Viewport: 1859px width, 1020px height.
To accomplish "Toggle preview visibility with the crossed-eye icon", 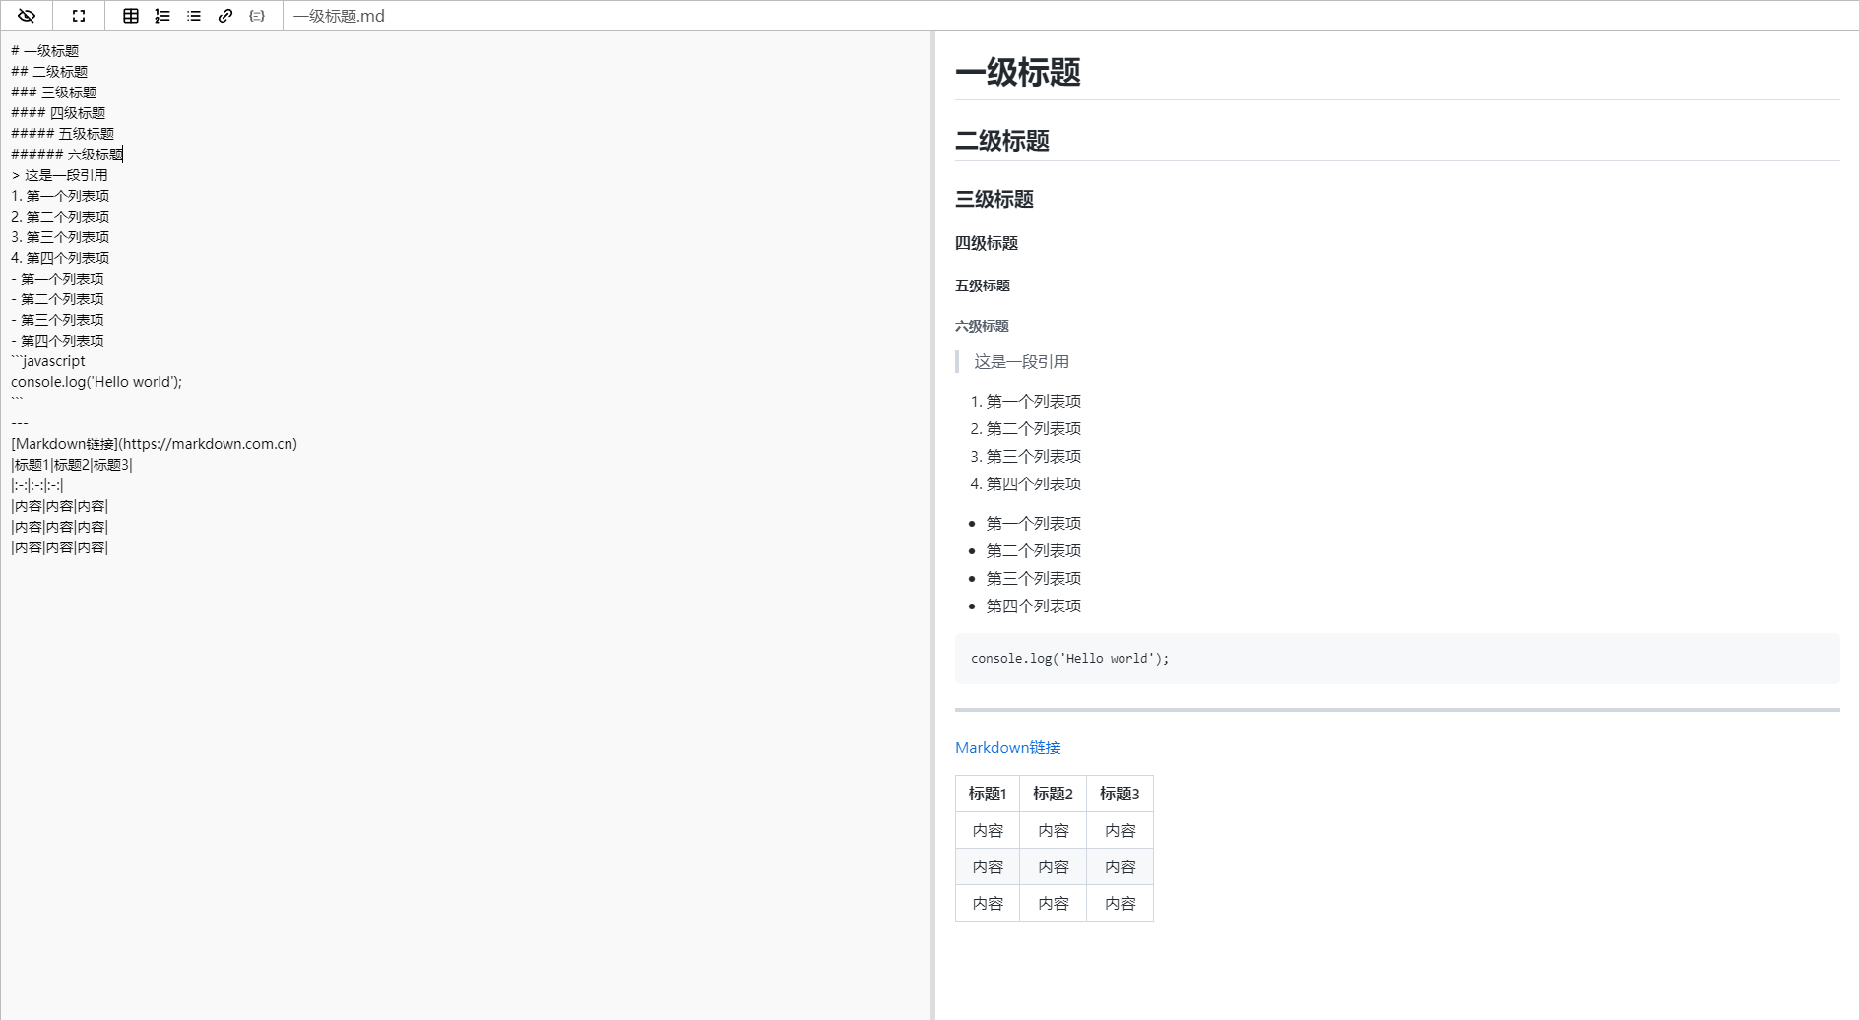I will point(27,16).
